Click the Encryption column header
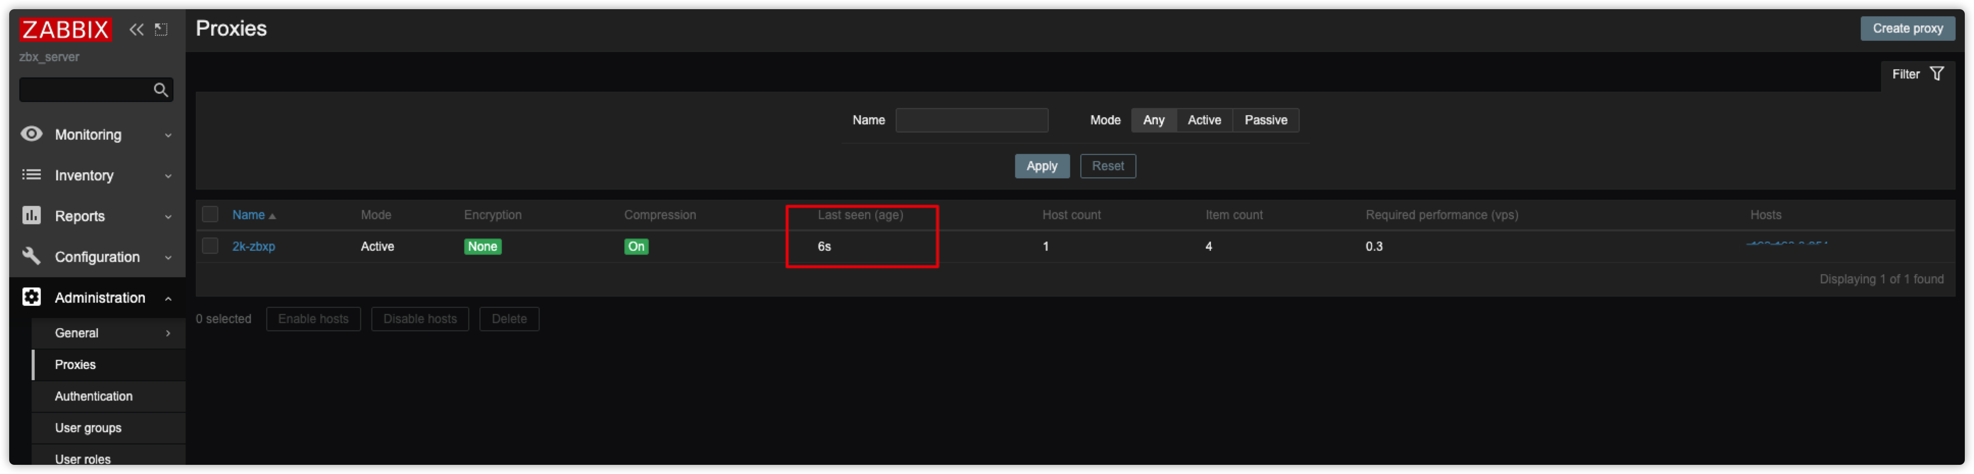This screenshot has height=474, width=1974. [x=493, y=215]
